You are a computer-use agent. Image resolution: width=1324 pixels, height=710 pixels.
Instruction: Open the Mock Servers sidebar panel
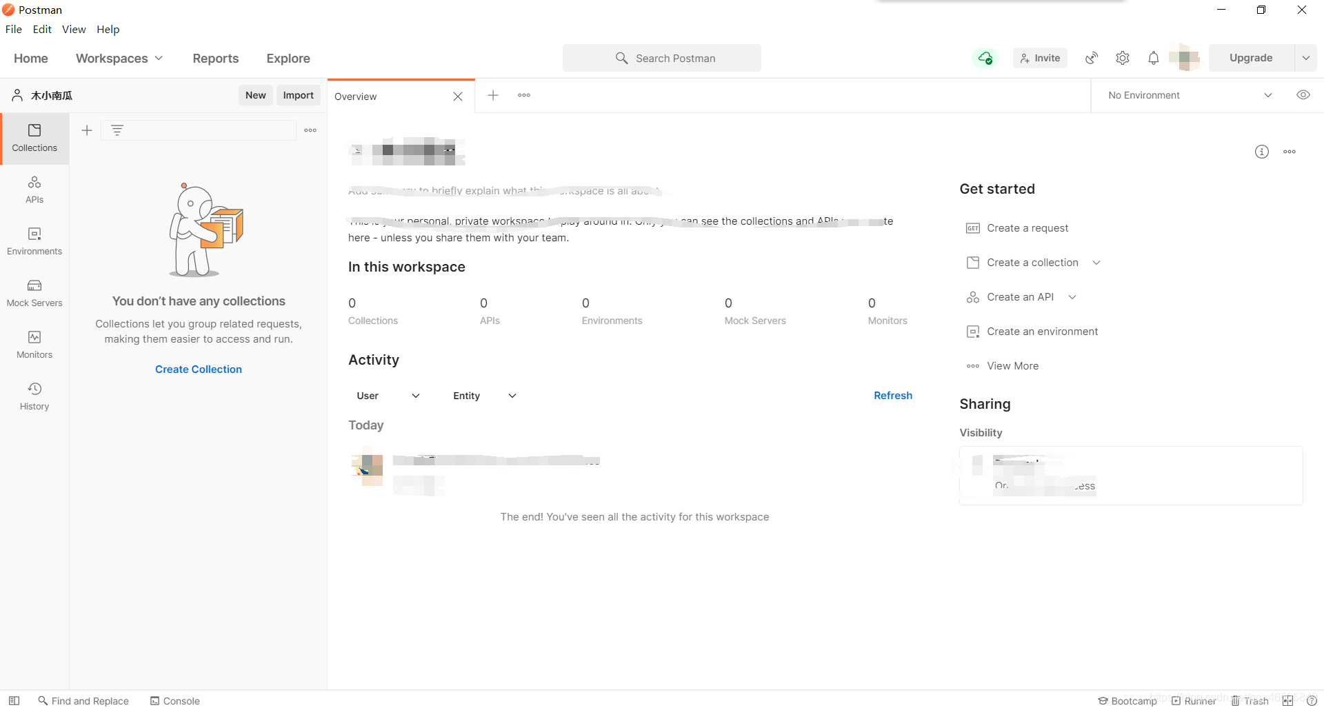34,294
